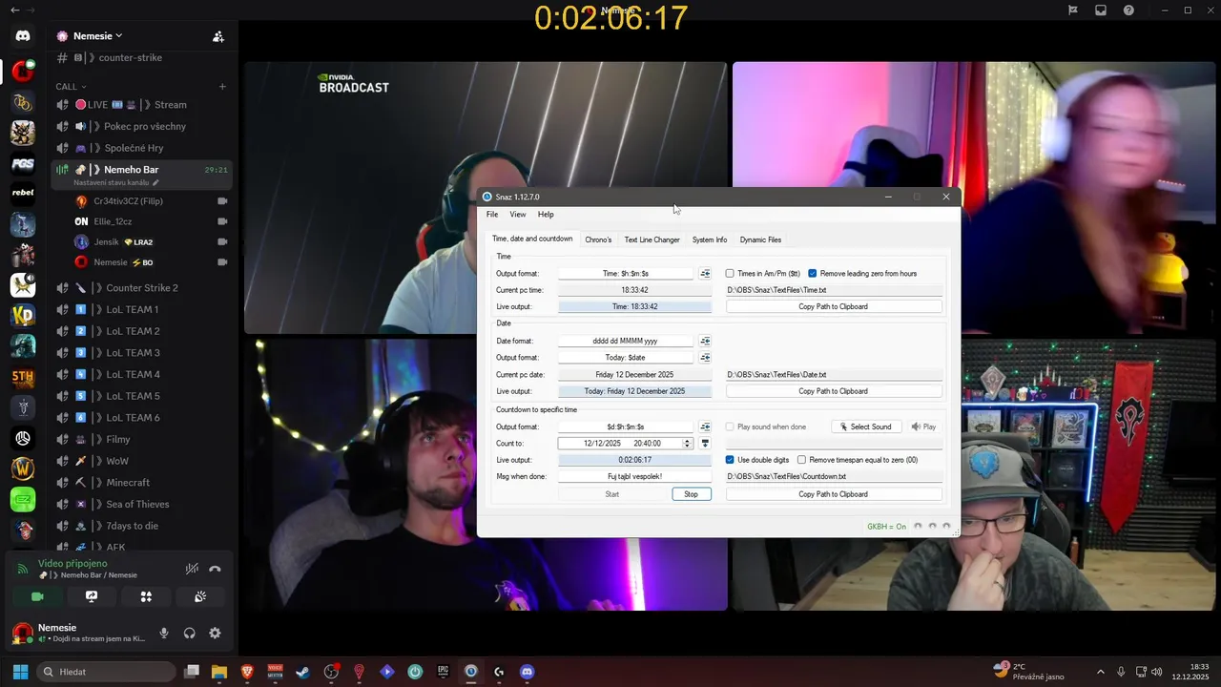Open format options for Countdown output format

[705, 427]
